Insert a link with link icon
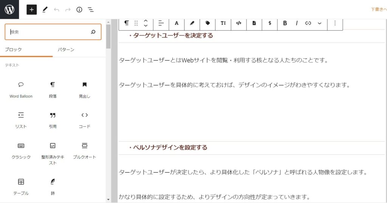This screenshot has width=387, height=203. point(308,23)
